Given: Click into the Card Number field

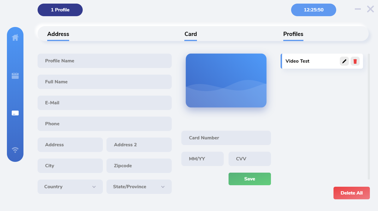Looking at the screenshot, I should (226, 138).
